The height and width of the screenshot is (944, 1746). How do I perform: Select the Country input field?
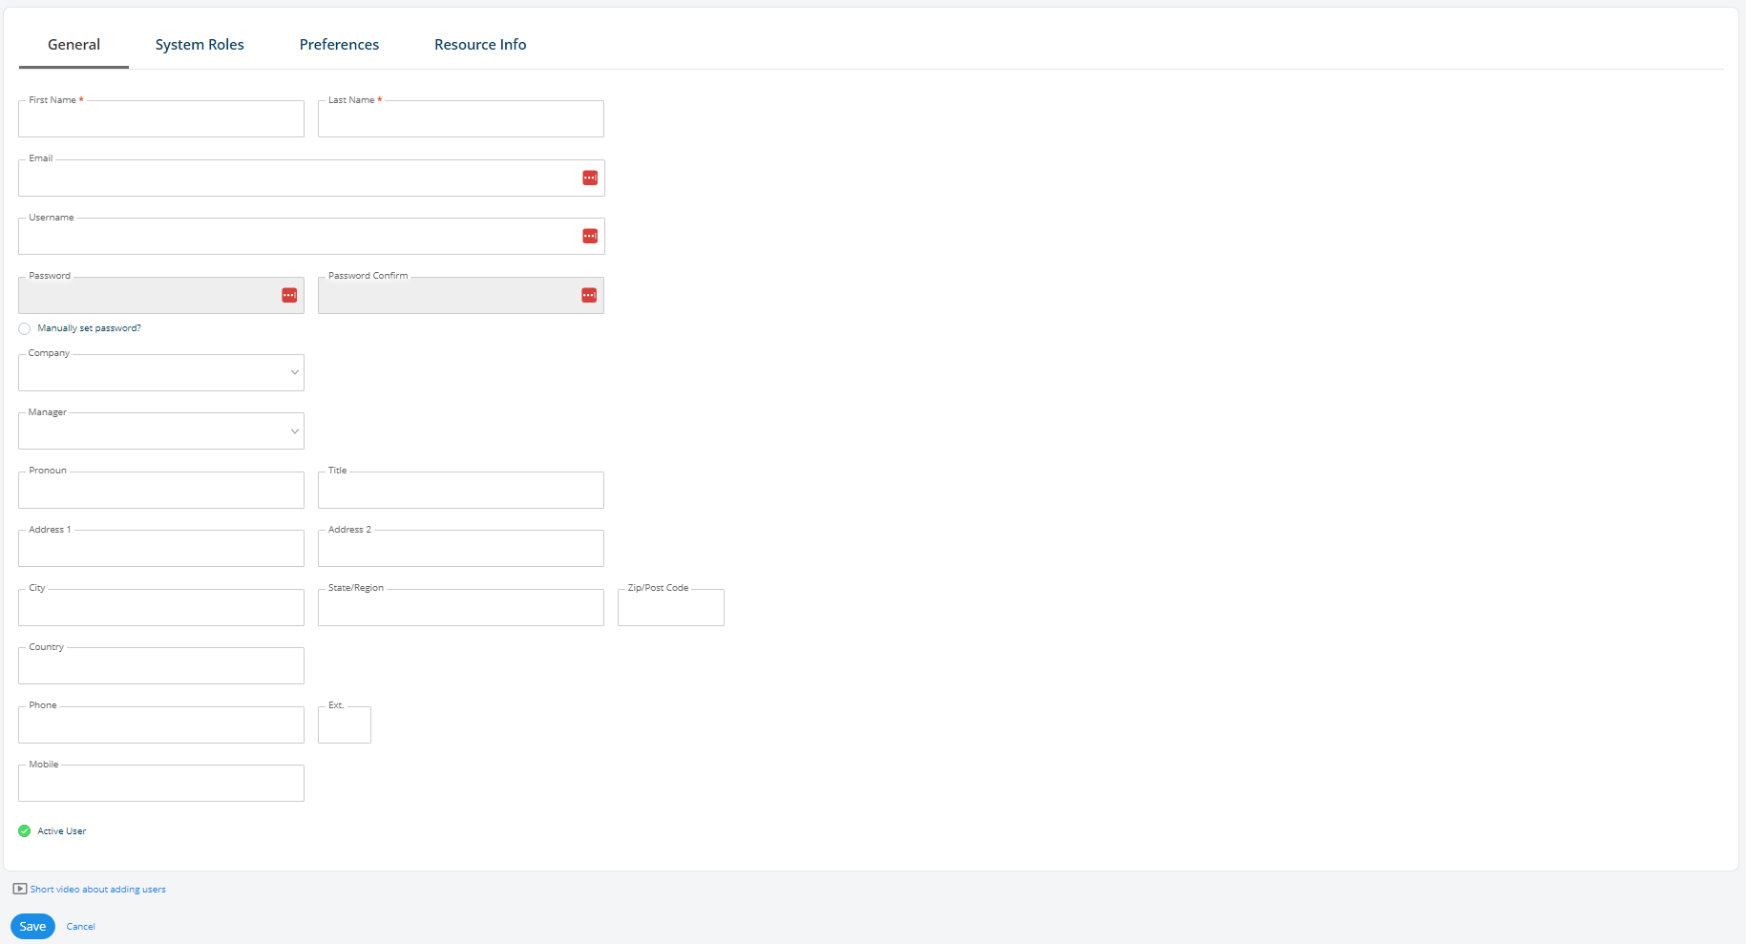pyautogui.click(x=161, y=666)
